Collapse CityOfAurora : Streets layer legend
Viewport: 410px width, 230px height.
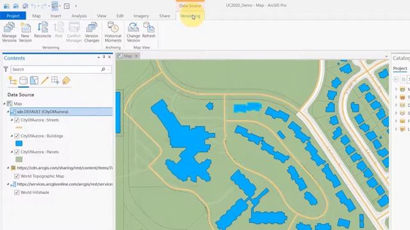tap(12, 120)
